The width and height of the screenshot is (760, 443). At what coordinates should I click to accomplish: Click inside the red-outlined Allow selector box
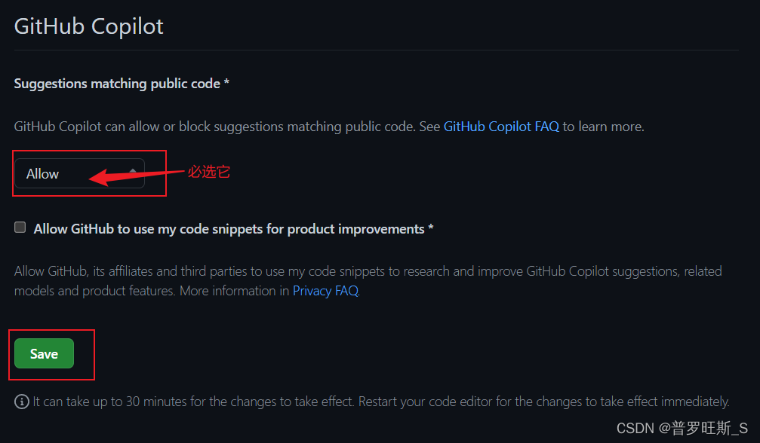(x=79, y=173)
